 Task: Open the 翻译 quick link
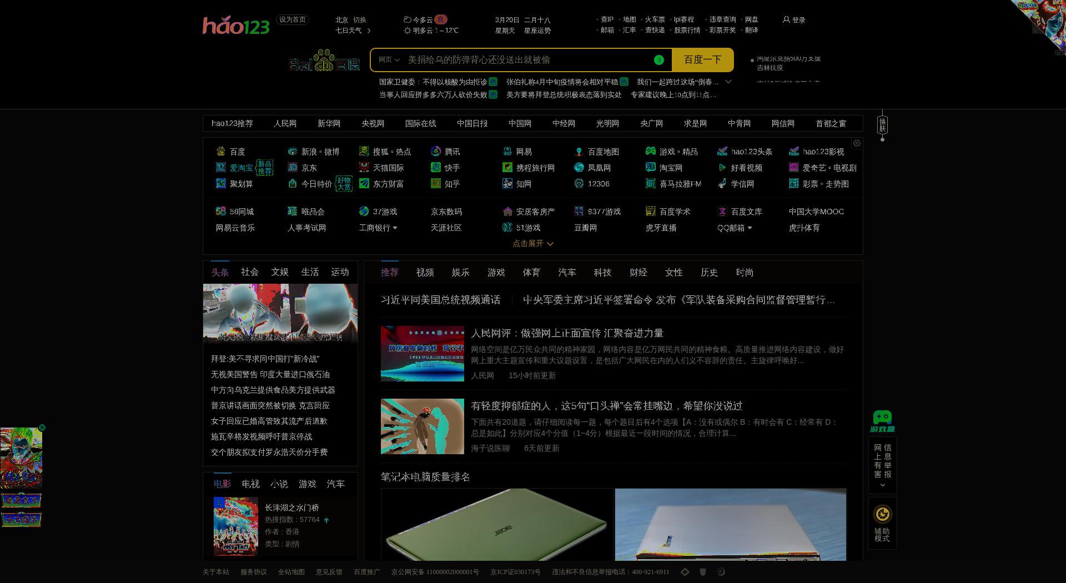click(x=751, y=31)
